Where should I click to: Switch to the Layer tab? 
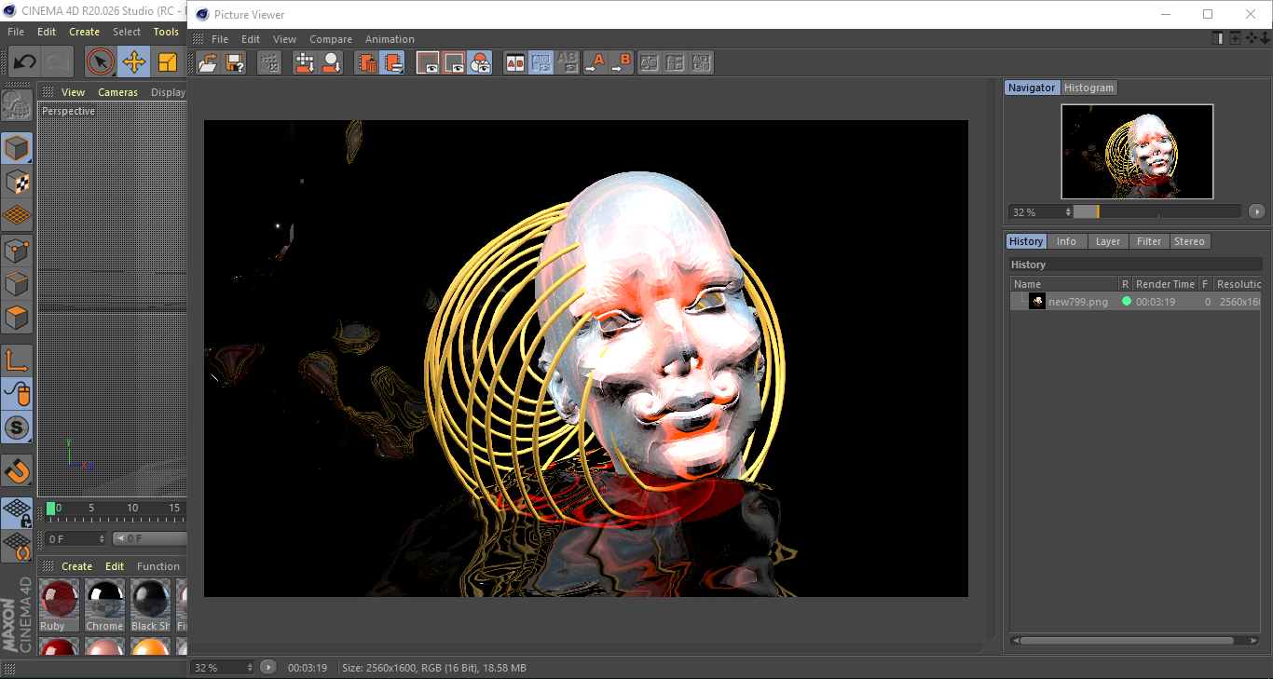click(x=1108, y=241)
